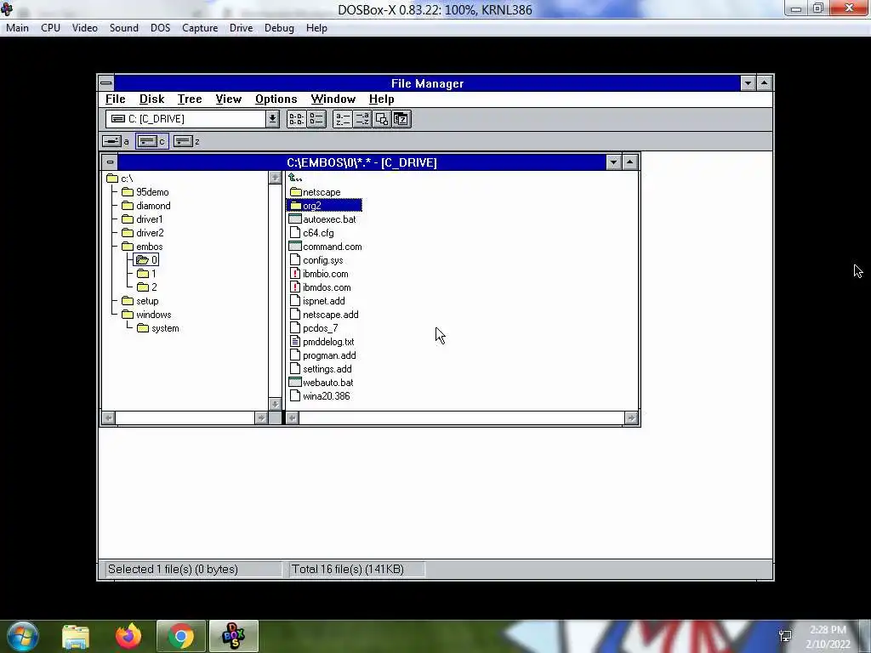The width and height of the screenshot is (871, 653).
Task: Select drive z icon in drive bar
Action: [183, 141]
